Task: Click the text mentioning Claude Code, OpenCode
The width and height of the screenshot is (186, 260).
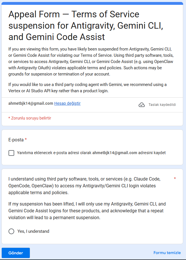Action: (84, 186)
